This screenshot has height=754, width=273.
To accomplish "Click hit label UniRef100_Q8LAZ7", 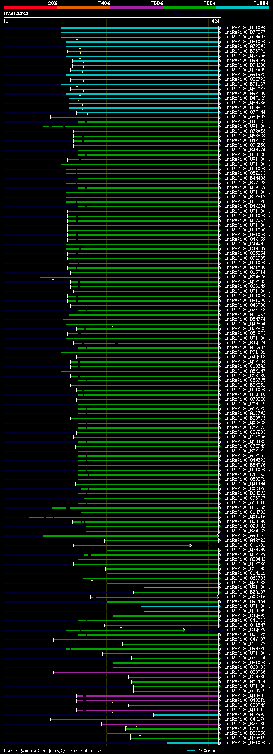I will (245, 89).
